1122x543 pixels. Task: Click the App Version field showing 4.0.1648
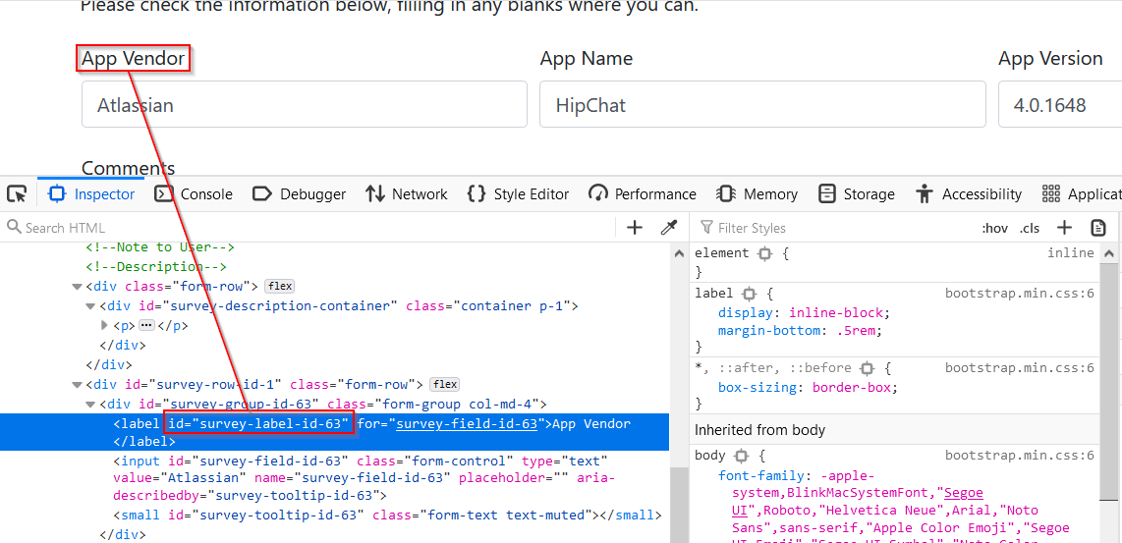[1060, 104]
